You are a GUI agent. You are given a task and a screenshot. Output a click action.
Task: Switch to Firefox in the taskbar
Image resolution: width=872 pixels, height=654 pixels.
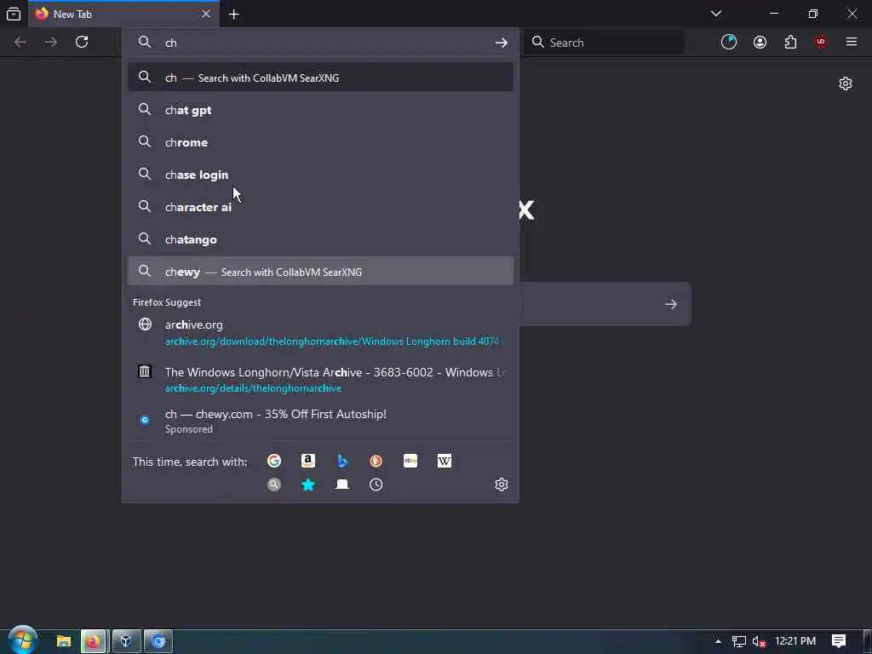pos(93,642)
